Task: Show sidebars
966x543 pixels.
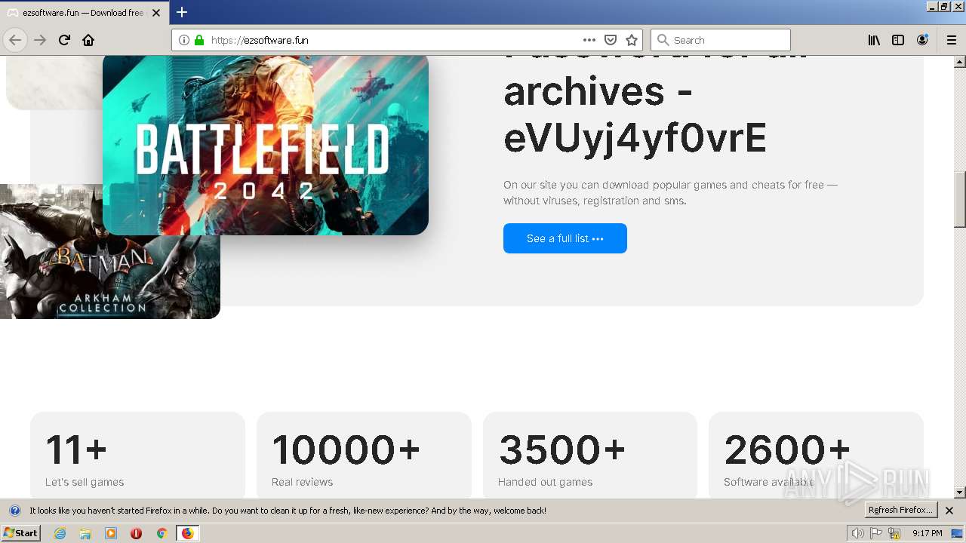Action: point(898,40)
